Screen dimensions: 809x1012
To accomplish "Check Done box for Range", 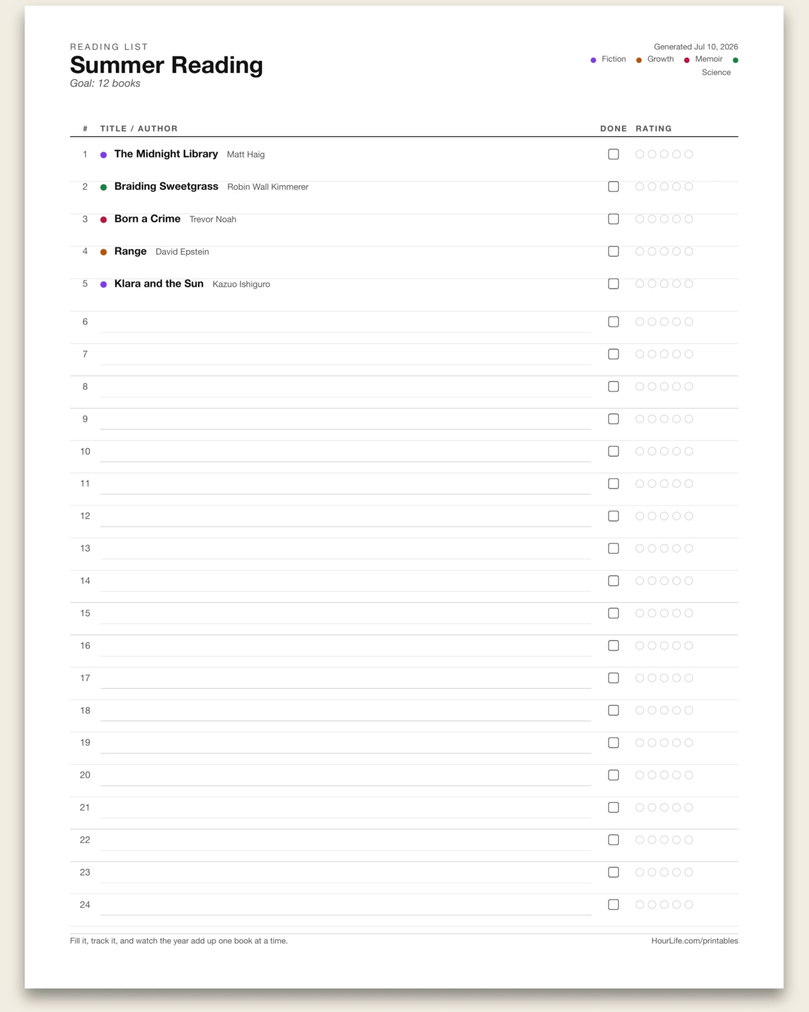I will pyautogui.click(x=613, y=252).
